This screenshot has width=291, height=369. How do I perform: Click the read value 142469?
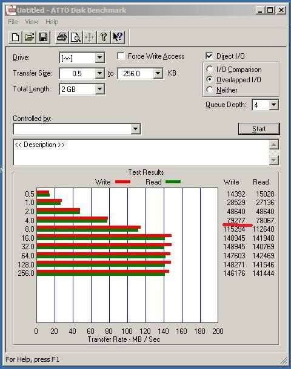pyautogui.click(x=263, y=256)
